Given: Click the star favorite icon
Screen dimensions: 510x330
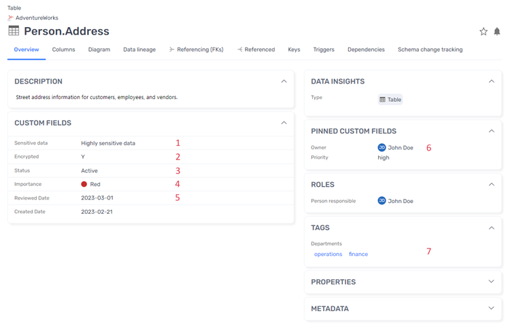Looking at the screenshot, I should click(483, 31).
